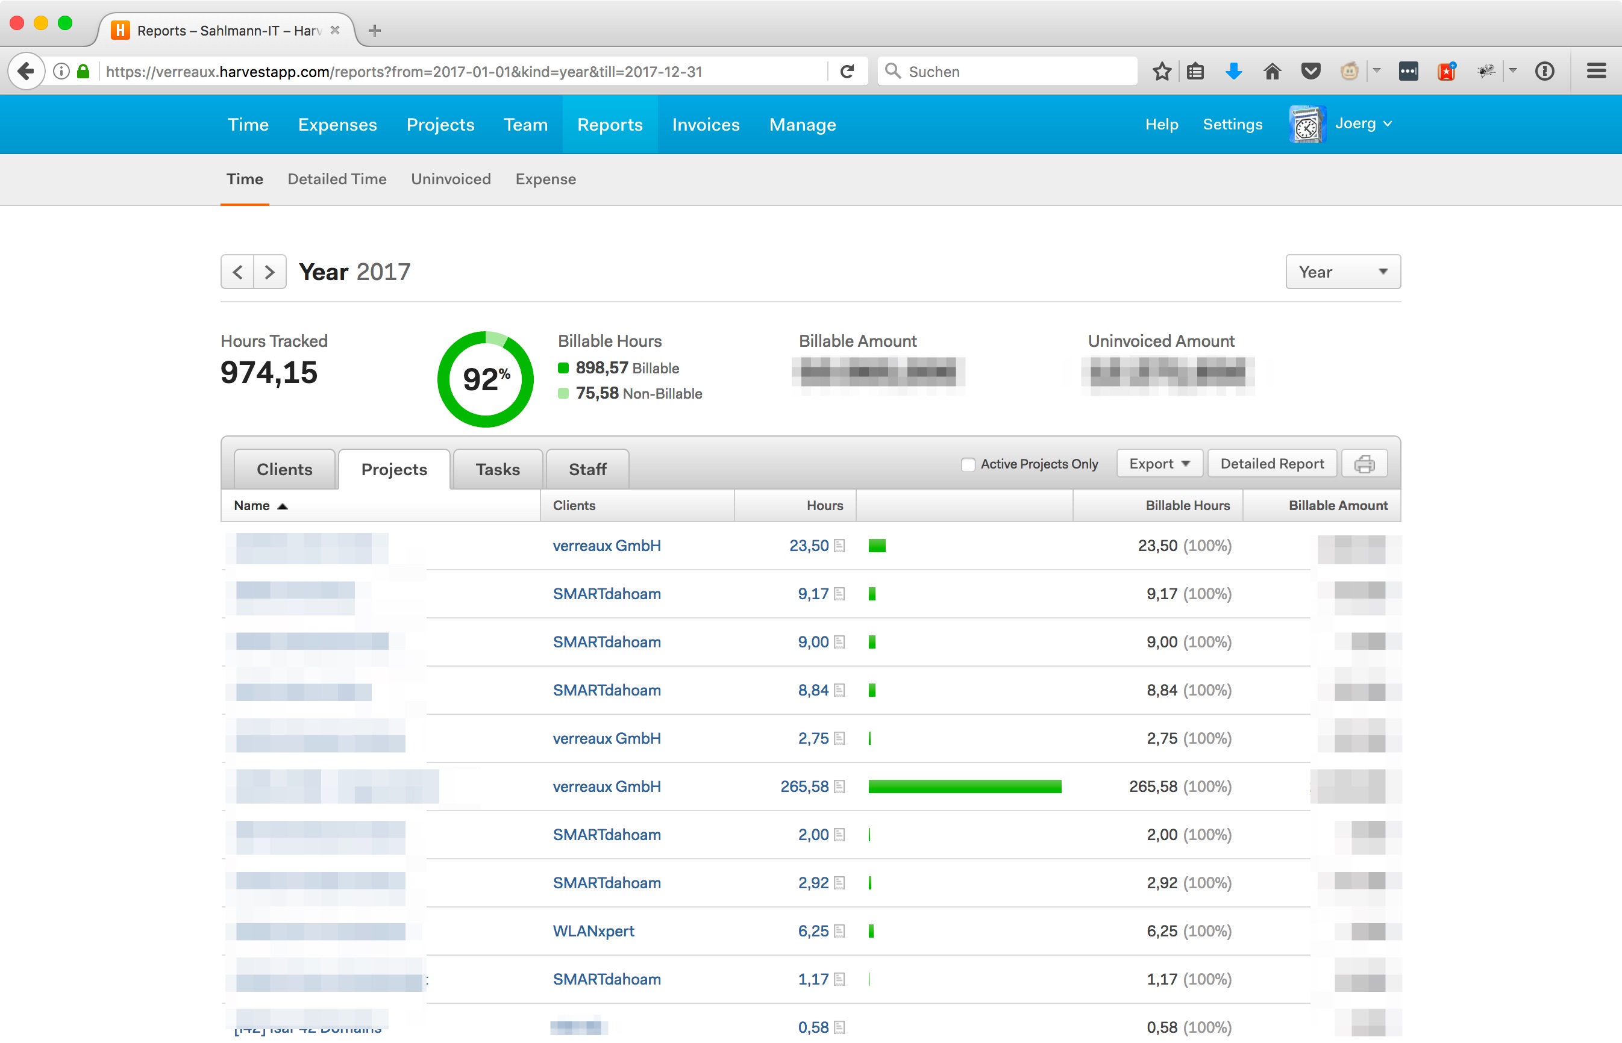Open Firefox downloads arrow icon

coord(1234,71)
